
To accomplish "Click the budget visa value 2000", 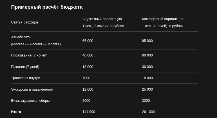I will pyautogui.click(x=86, y=101).
